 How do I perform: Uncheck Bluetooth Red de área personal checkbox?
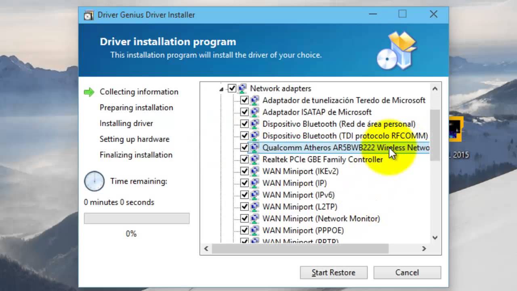(244, 124)
